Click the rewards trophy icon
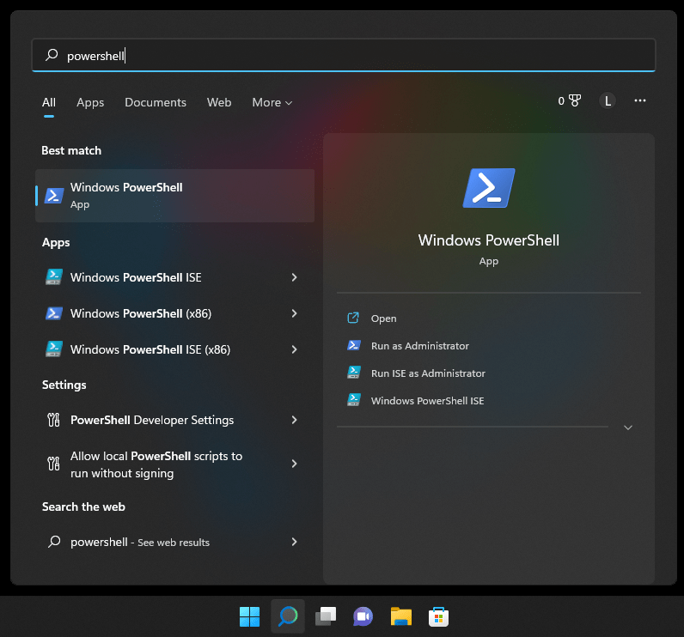The width and height of the screenshot is (684, 637). click(x=575, y=100)
